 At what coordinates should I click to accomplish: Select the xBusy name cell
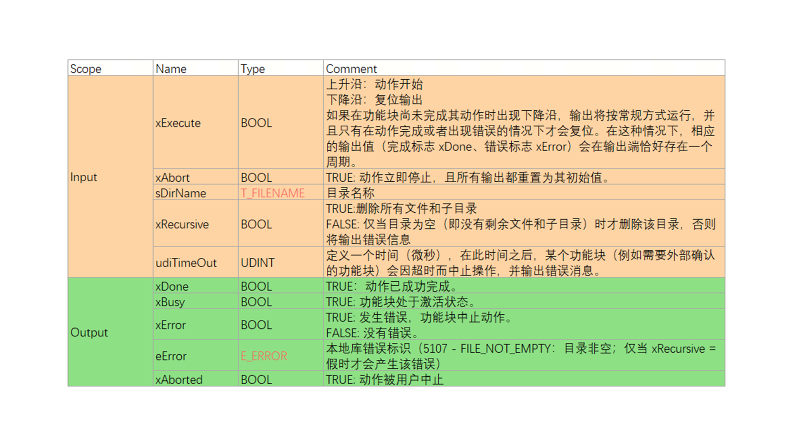[x=170, y=302]
